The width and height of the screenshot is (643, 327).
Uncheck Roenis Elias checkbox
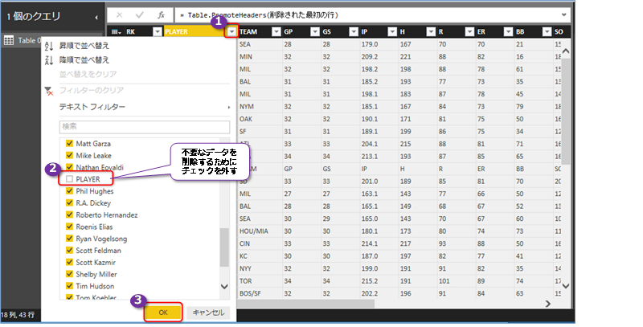pos(69,227)
